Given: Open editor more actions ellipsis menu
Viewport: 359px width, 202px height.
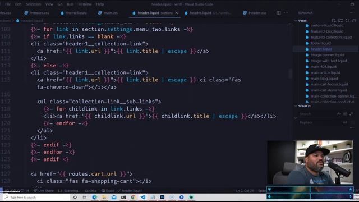Looking at the screenshot, I should [286, 13].
